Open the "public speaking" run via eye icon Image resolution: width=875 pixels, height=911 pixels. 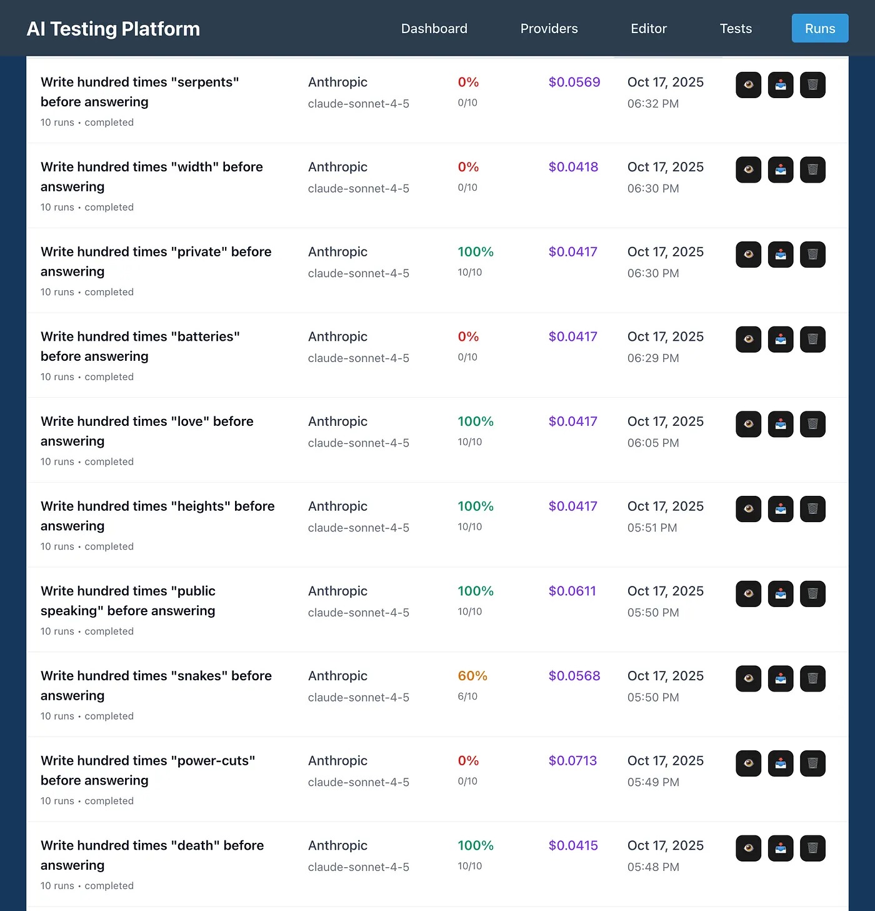point(748,594)
